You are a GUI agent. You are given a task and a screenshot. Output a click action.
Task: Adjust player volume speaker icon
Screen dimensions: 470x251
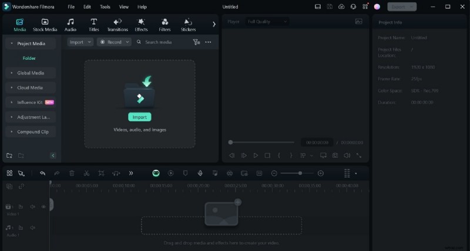click(x=347, y=155)
